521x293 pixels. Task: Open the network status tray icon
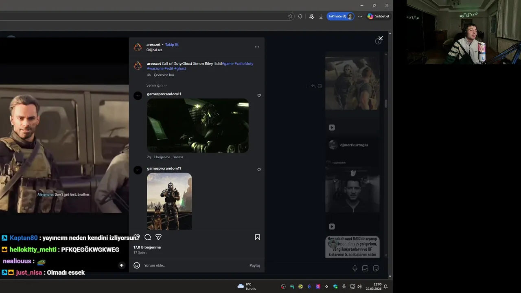(x=352, y=286)
